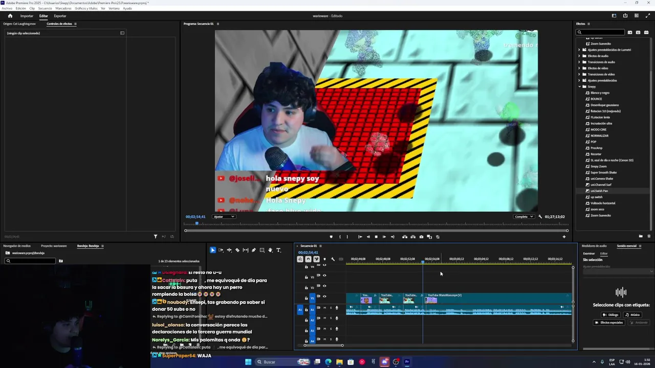Select the Type tool
This screenshot has width=655, height=368.
click(x=278, y=250)
